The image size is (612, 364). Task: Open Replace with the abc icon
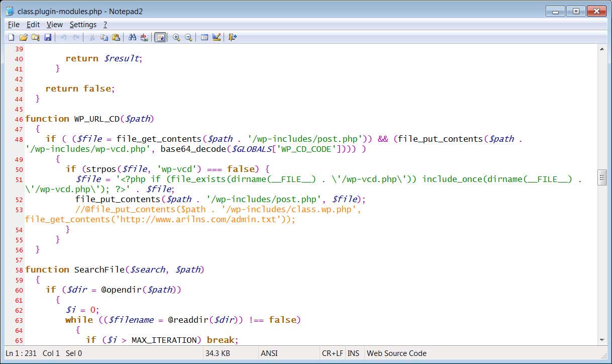pyautogui.click(x=144, y=37)
